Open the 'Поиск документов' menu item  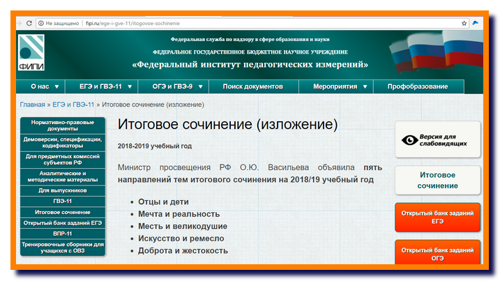[x=252, y=86]
